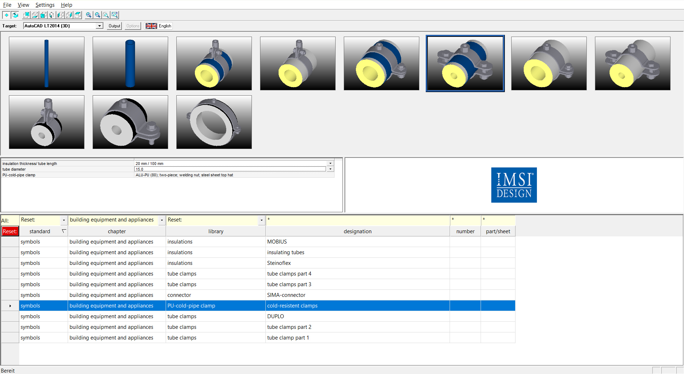Open the chapter filter dropdown arrow
The image size is (684, 374).
[162, 220]
